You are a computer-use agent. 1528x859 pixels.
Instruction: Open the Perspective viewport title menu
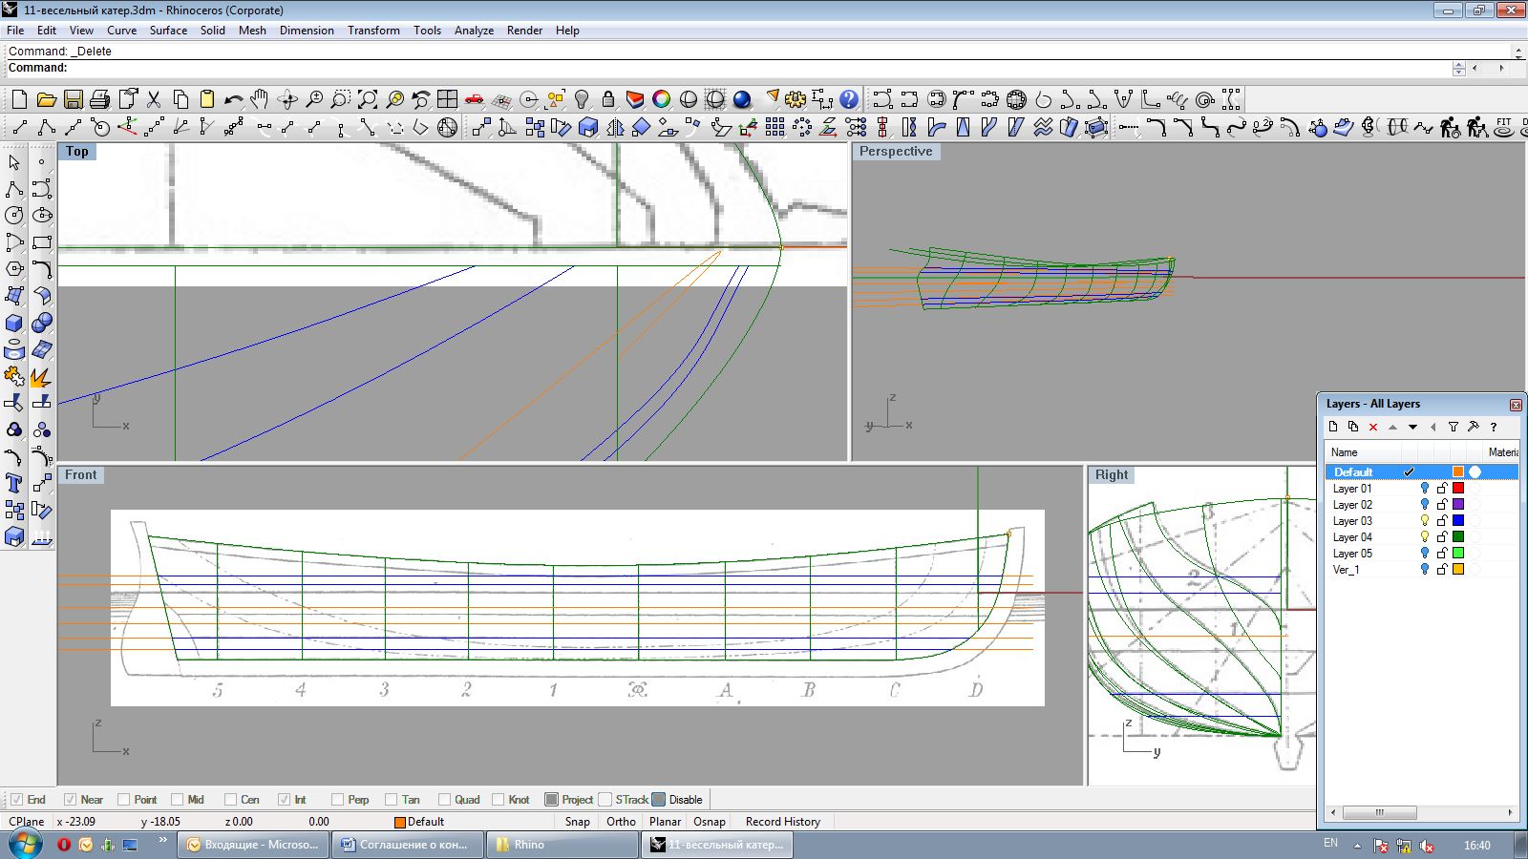[x=895, y=152]
